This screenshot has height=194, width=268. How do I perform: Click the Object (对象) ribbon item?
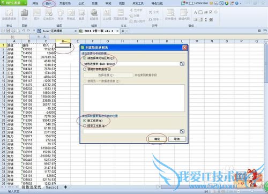(x=135, y=16)
